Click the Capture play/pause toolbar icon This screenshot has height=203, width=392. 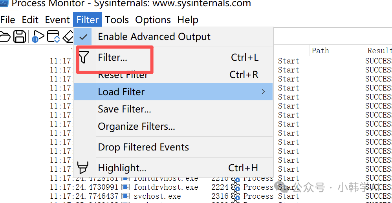tap(38, 37)
